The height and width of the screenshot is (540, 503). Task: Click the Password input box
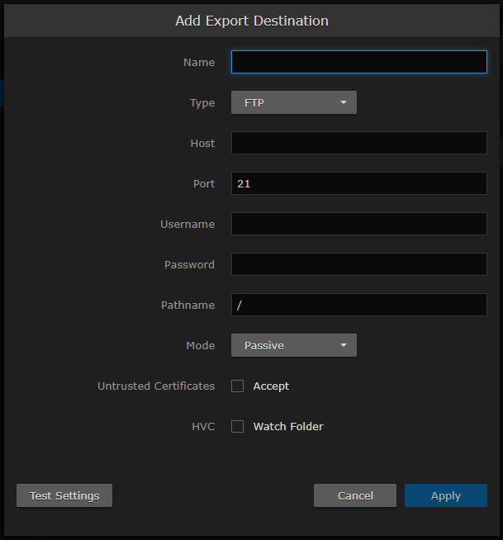tap(358, 264)
